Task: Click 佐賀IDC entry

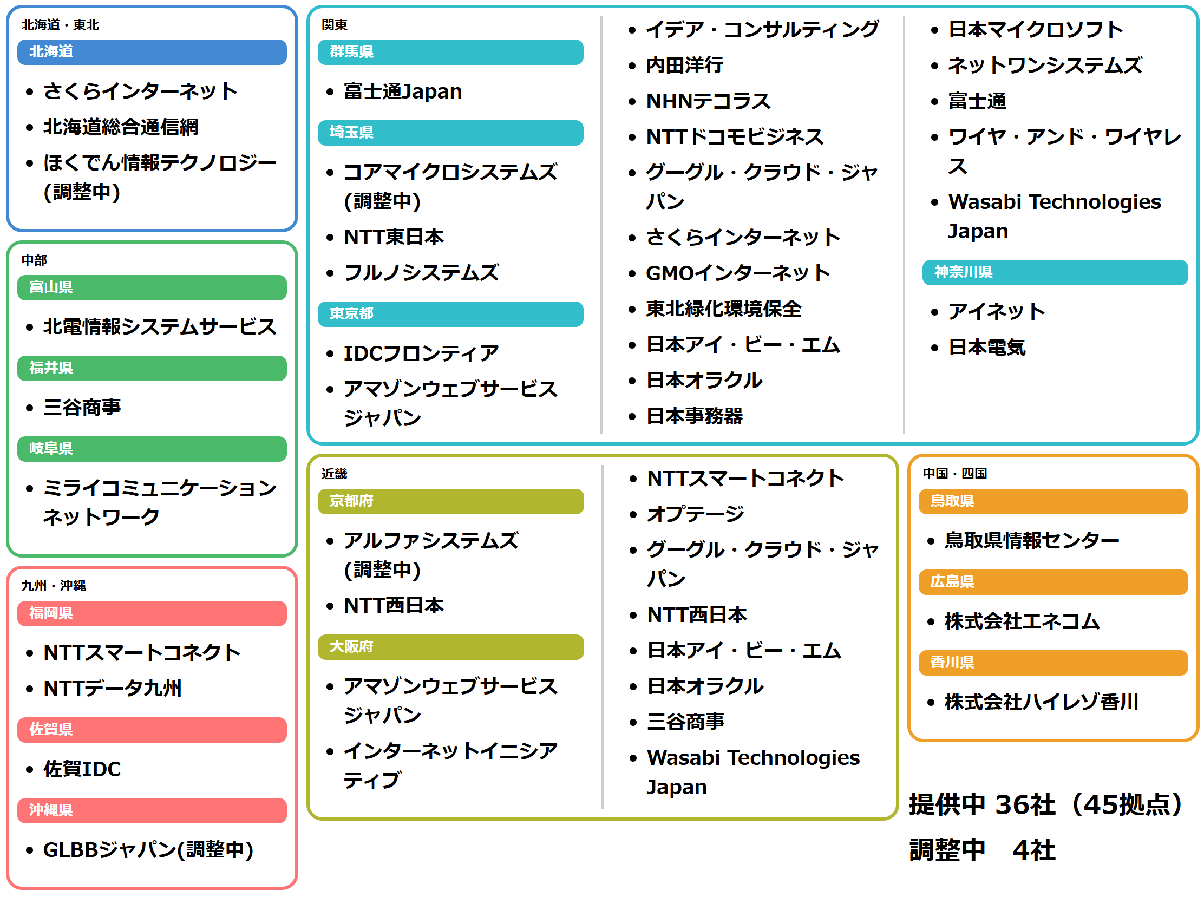Action: click(x=82, y=769)
